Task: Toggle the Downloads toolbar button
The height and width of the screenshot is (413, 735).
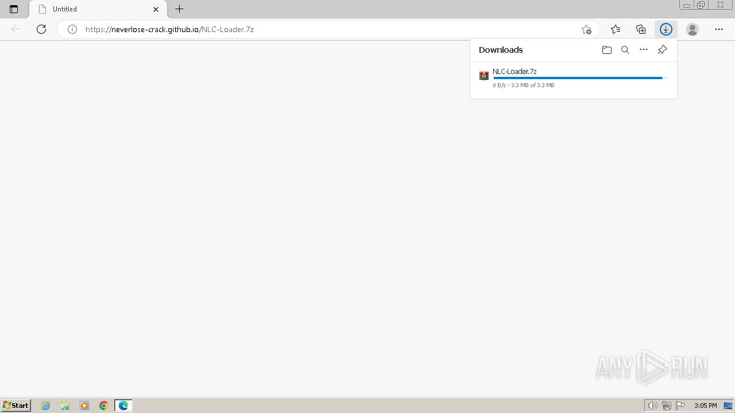Action: tap(666, 29)
